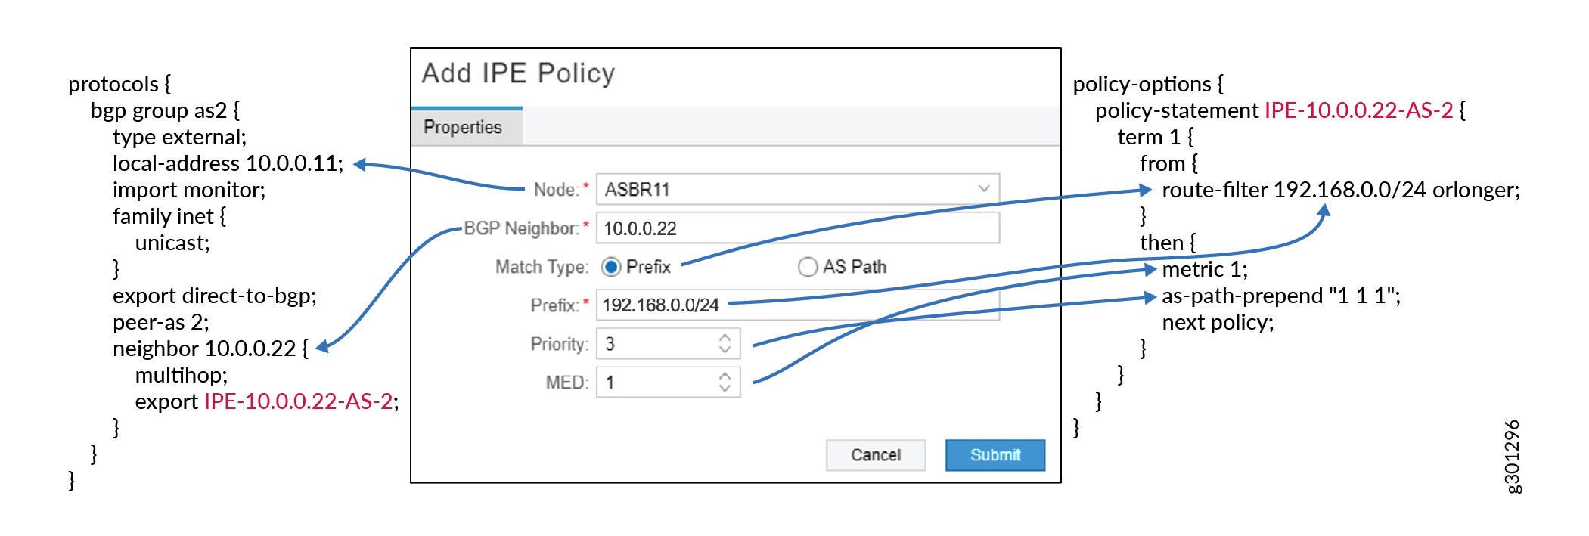Viewport: 1589px width, 536px height.
Task: Switch to the Properties tab
Action: point(463,127)
